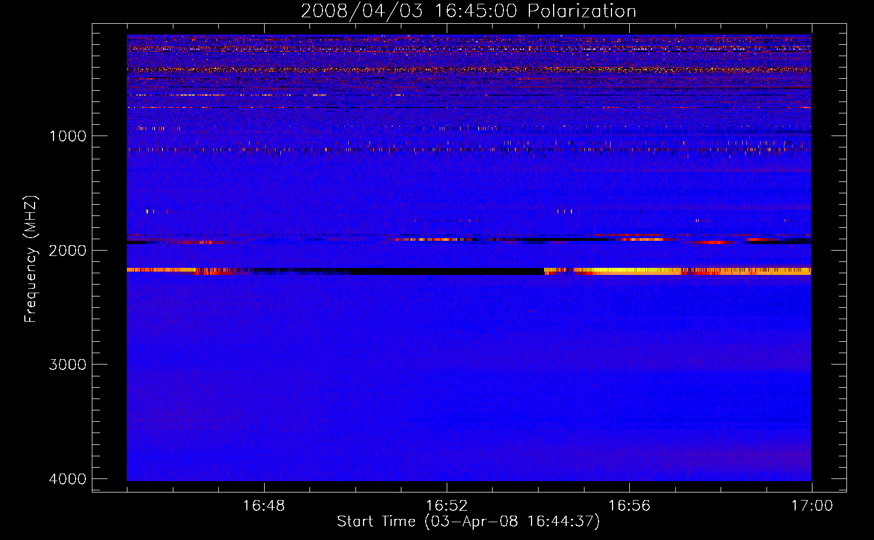
Task: Click the 2000 frequency tick label
Action: click(x=68, y=250)
